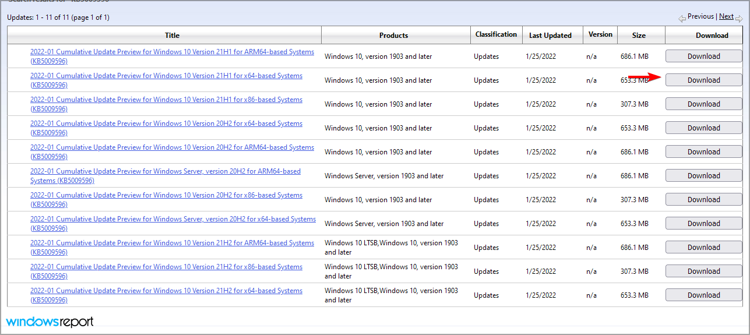Sort by the Last Updated column header
Screen dimensions: 750x335
pos(550,36)
